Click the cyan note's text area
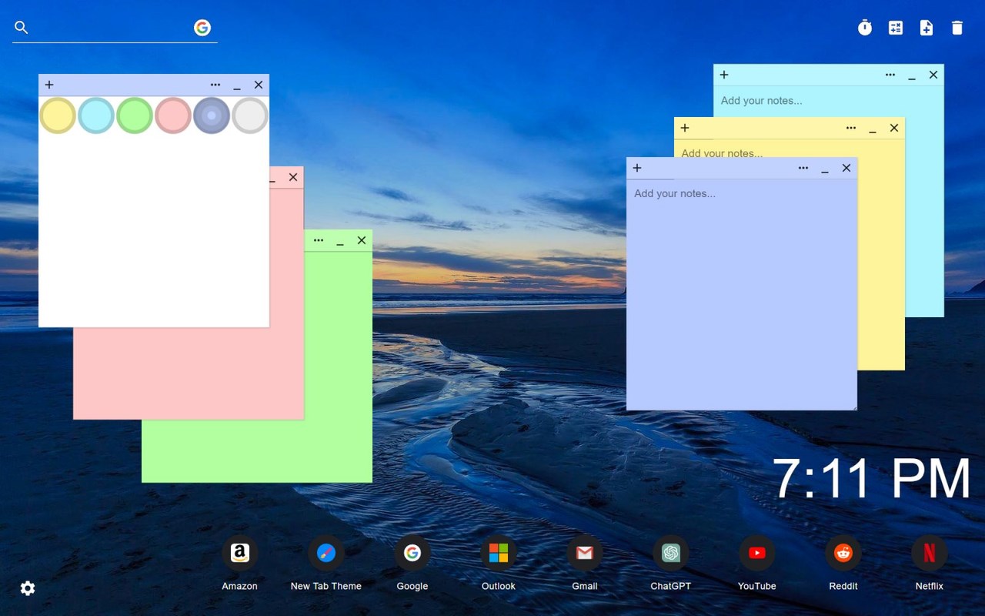985x616 pixels. (x=828, y=101)
